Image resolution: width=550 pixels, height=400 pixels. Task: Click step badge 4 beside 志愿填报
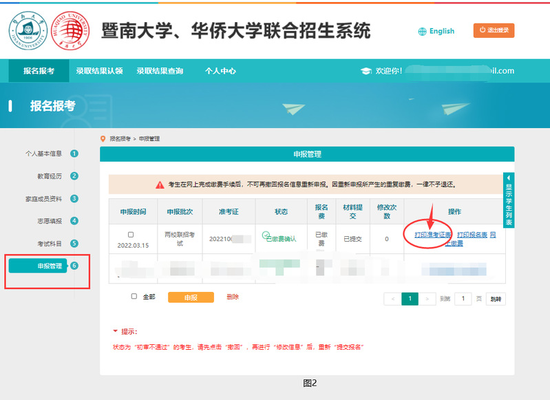pyautogui.click(x=74, y=221)
